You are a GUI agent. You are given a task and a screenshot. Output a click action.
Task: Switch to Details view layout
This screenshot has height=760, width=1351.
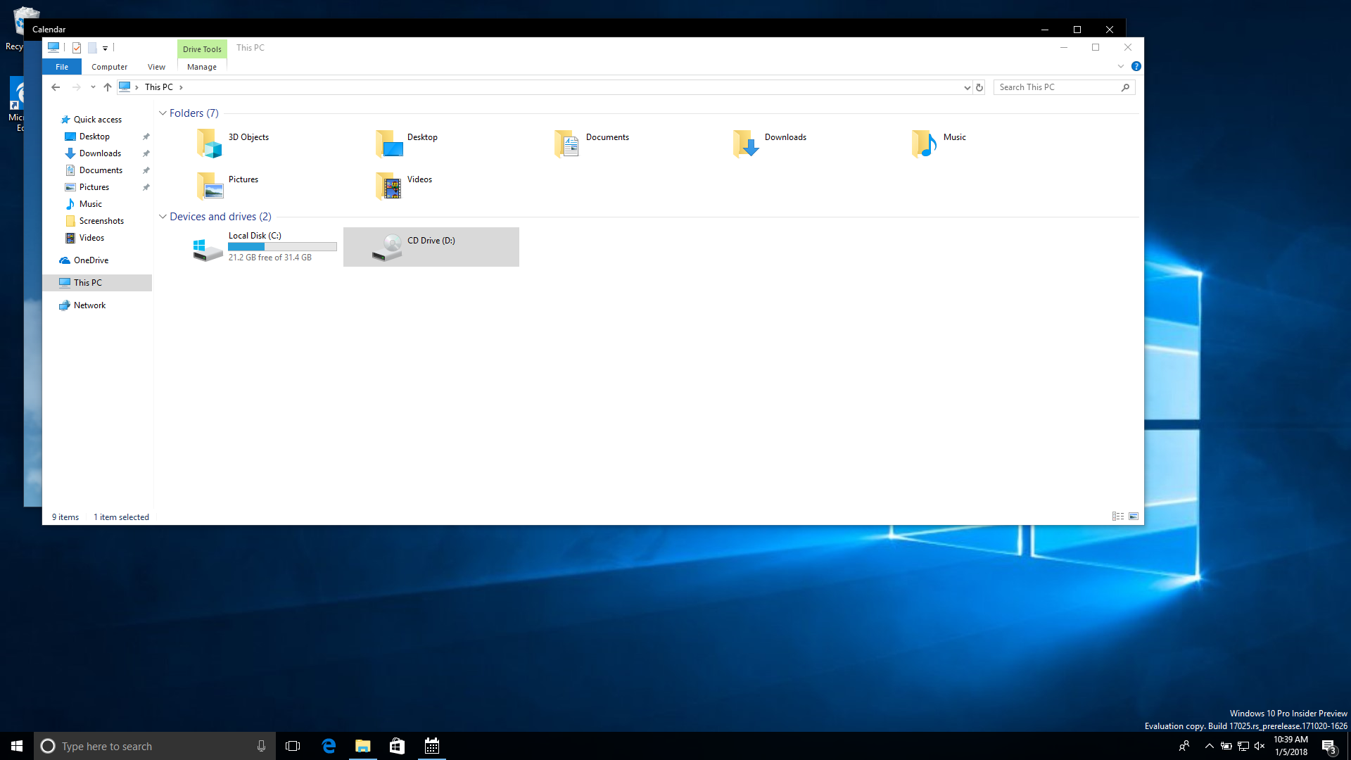pos(1117,517)
